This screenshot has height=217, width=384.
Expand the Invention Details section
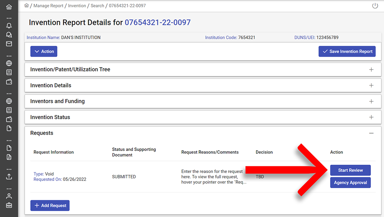pyautogui.click(x=371, y=85)
